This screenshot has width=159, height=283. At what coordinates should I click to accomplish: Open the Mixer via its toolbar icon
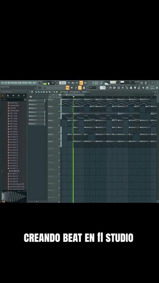pos(122,88)
